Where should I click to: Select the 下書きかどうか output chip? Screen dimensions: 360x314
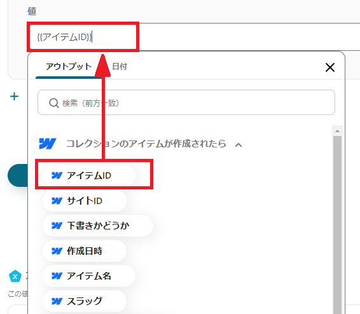pos(97,226)
